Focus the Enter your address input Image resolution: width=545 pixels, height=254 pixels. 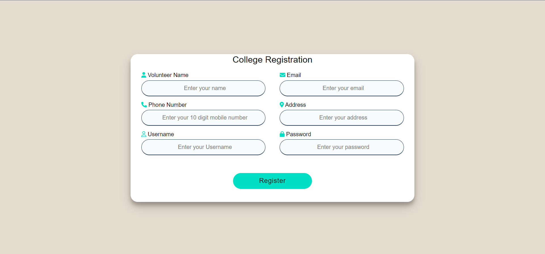point(341,118)
